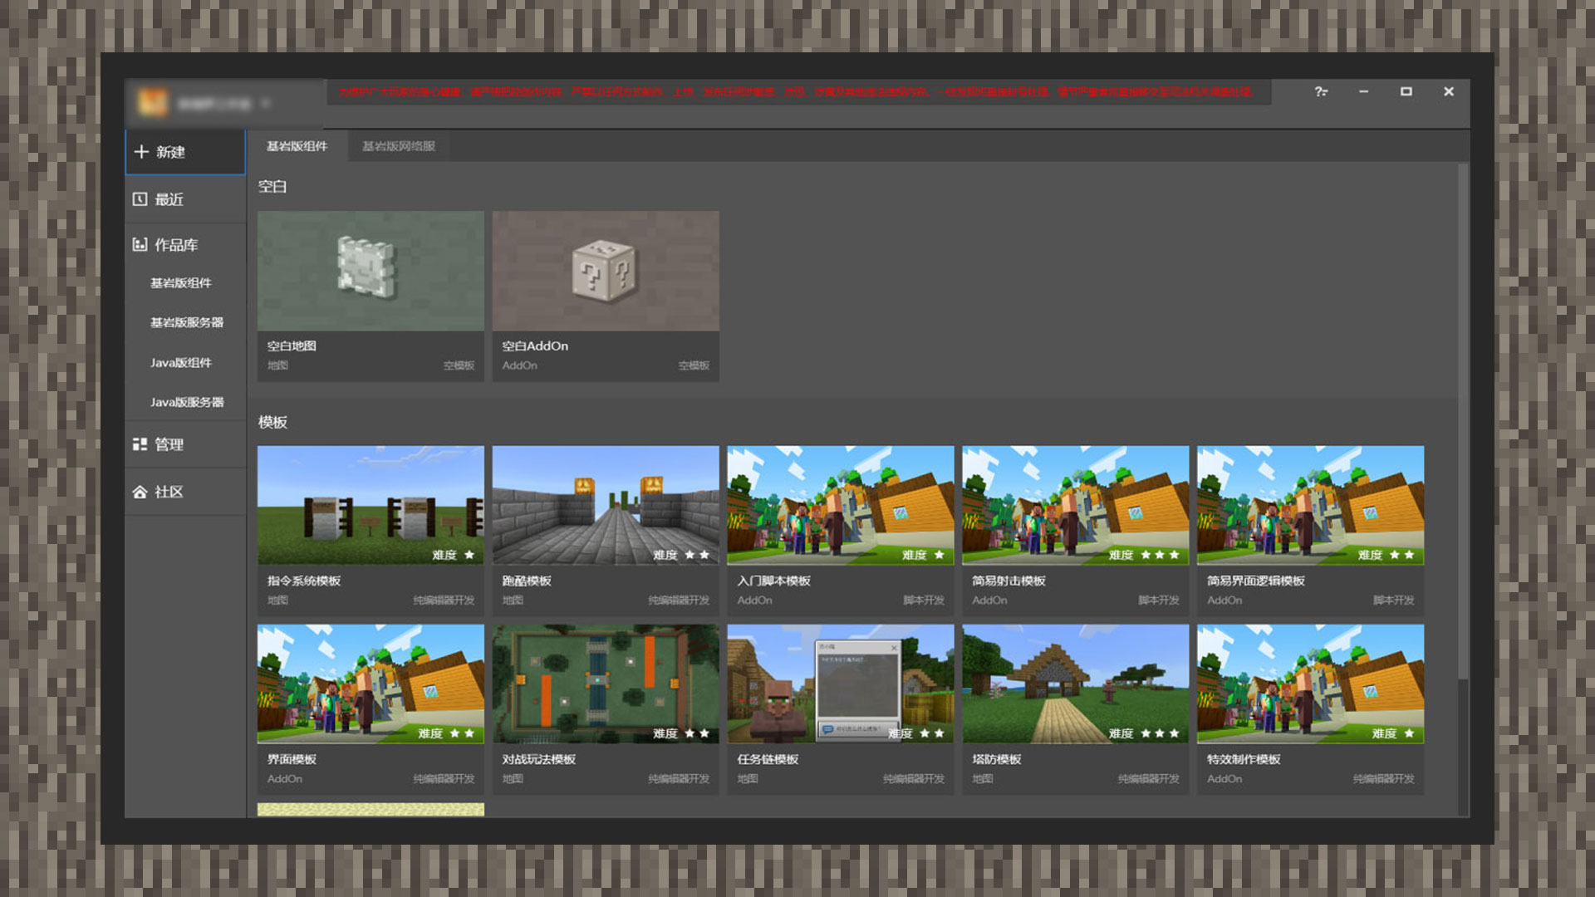The image size is (1595, 897).
Task: Open the 任务链模板 template thumbnail
Action: click(x=841, y=684)
